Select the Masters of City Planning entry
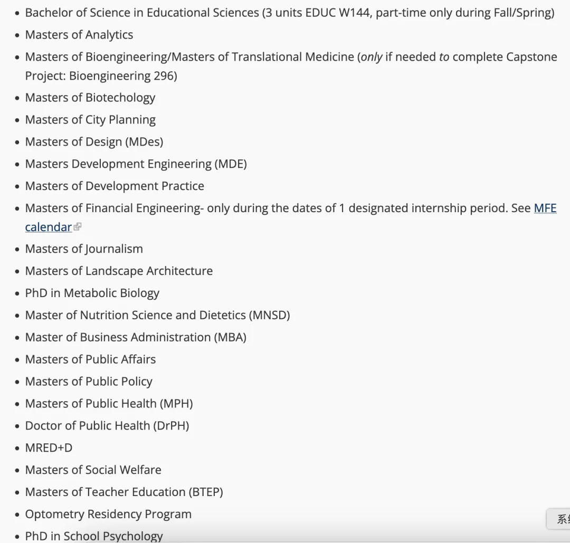 (x=90, y=120)
